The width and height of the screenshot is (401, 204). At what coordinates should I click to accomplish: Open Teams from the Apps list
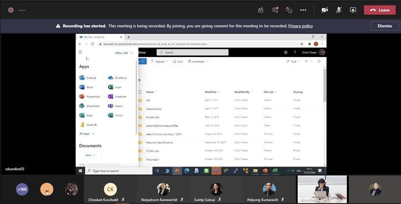pos(115,106)
